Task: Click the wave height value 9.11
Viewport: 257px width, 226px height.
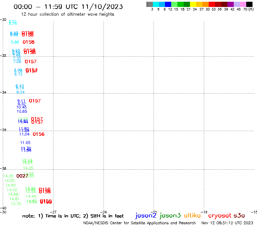Action: (22, 101)
